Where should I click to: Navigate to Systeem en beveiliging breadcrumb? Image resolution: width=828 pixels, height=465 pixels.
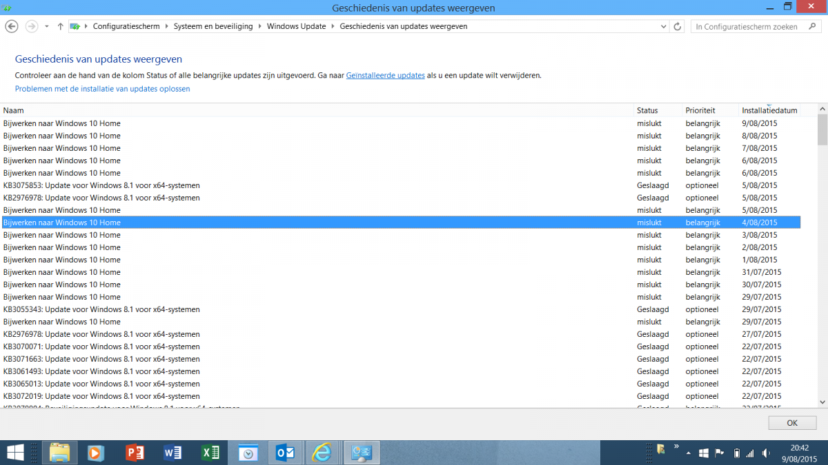pos(213,26)
